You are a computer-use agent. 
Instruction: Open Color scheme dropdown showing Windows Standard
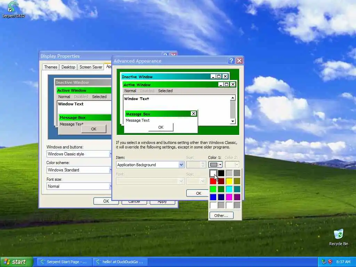point(79,170)
